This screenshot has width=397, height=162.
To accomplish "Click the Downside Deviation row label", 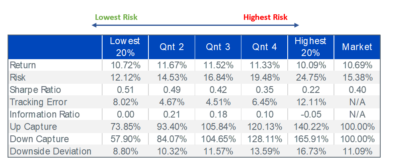I will [x=50, y=151].
